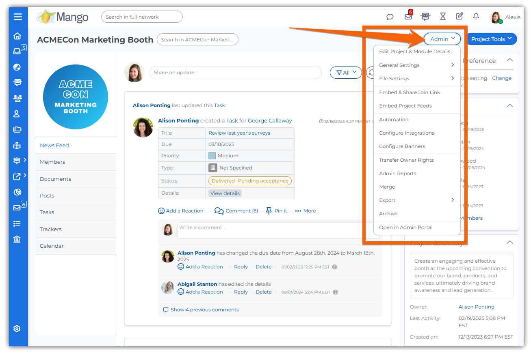The image size is (531, 356).
Task: Switch to the Members tab
Action: coord(52,162)
